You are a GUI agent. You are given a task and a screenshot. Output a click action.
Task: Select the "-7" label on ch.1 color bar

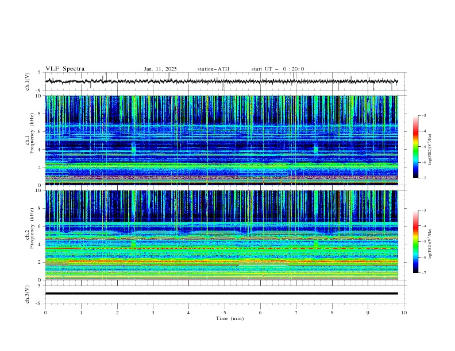[424, 178]
